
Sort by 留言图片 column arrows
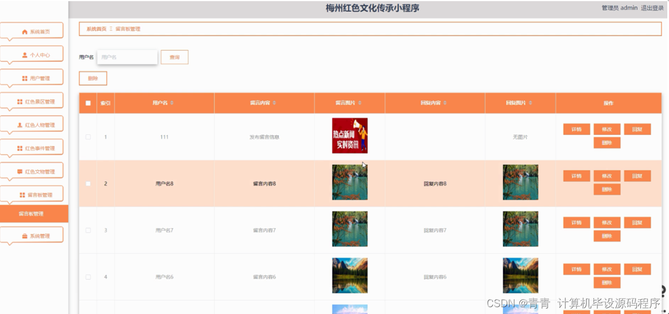click(360, 104)
